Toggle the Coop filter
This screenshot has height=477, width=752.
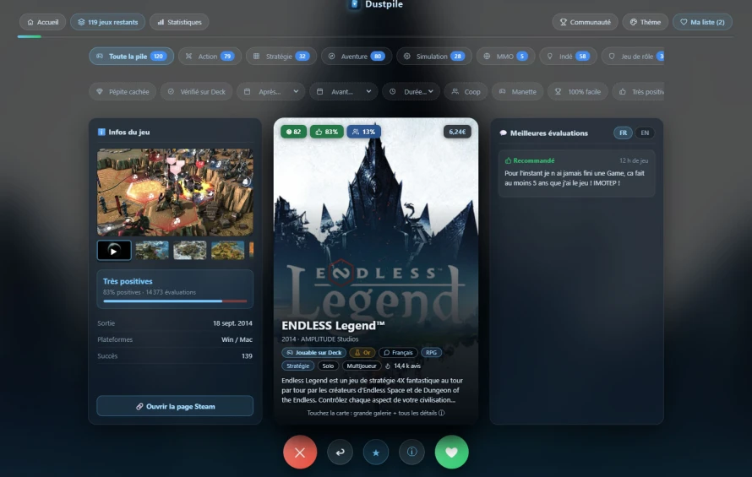[466, 91]
